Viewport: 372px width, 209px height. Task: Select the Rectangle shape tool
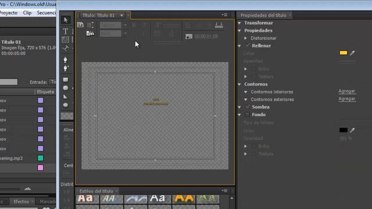(66, 80)
